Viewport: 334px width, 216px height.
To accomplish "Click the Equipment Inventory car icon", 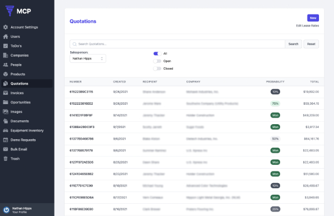I will click(x=6, y=130).
